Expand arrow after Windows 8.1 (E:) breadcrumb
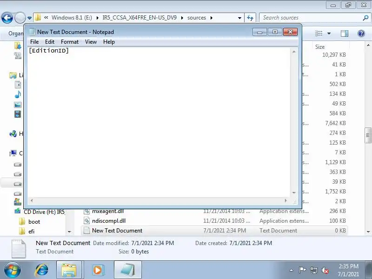The width and height of the screenshot is (372, 279). (97, 18)
